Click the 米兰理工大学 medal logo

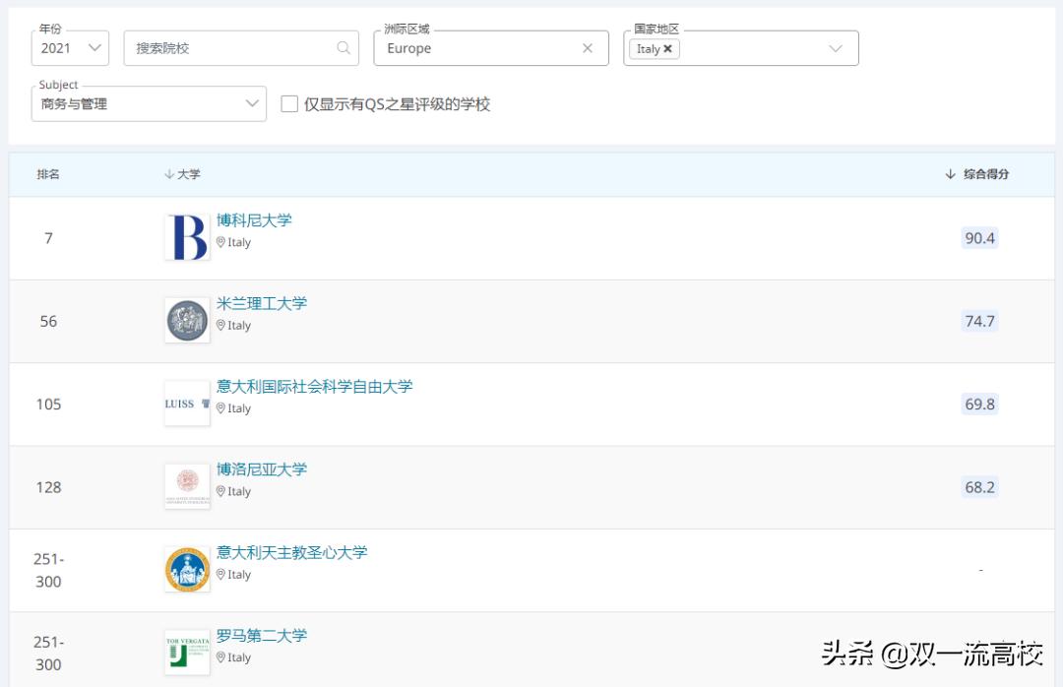click(x=186, y=319)
